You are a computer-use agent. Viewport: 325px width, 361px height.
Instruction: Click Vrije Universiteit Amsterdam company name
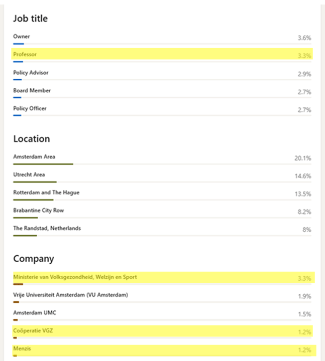(70, 295)
